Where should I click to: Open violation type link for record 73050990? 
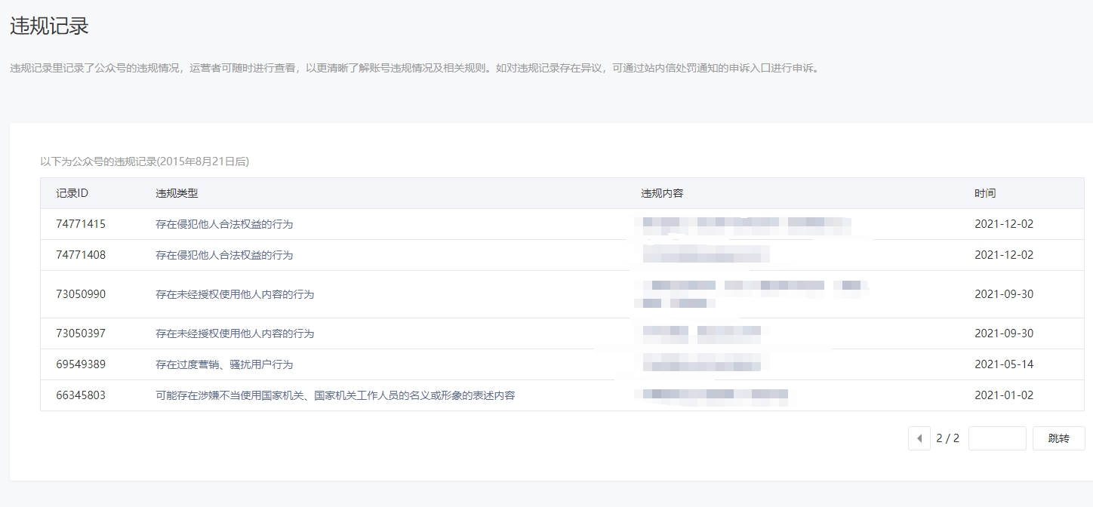pyautogui.click(x=235, y=294)
